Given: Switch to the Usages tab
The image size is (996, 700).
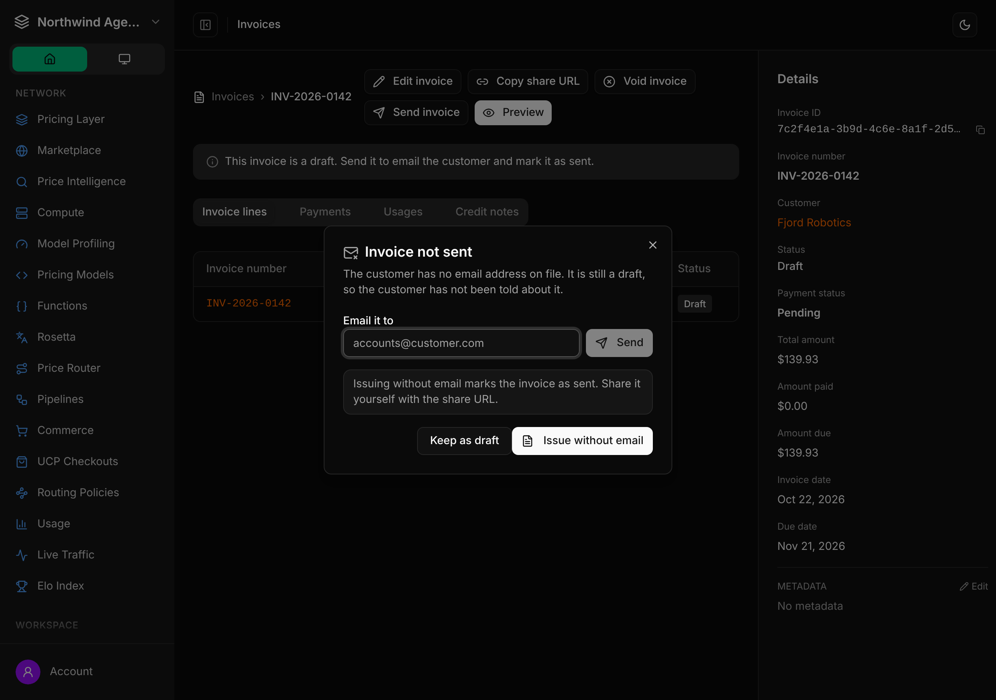Looking at the screenshot, I should tap(403, 212).
